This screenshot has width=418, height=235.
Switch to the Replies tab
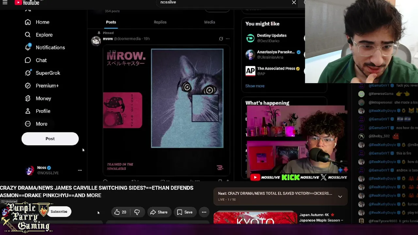pyautogui.click(x=160, y=22)
